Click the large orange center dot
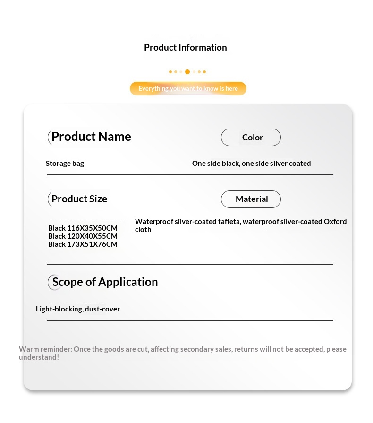The width and height of the screenshot is (373, 423). click(187, 72)
